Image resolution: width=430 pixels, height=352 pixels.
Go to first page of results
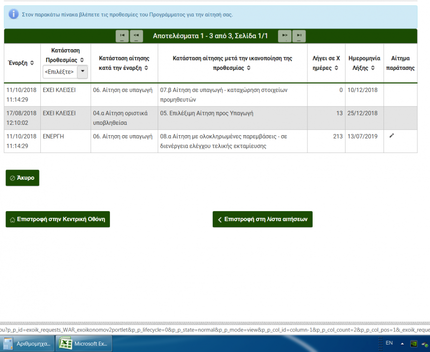click(x=122, y=36)
